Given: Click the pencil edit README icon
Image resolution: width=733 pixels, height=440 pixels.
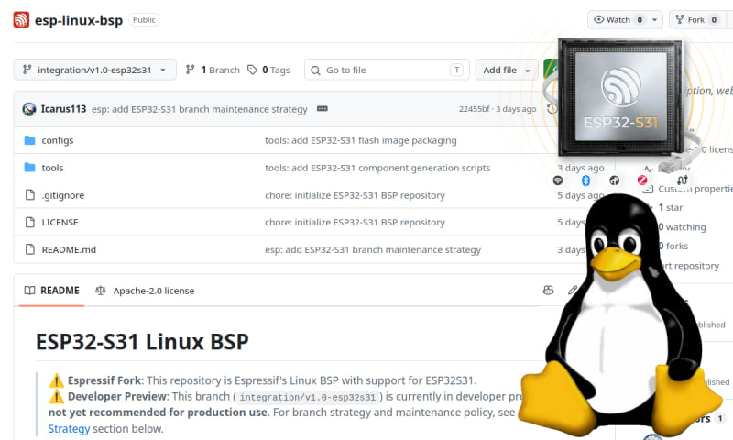Looking at the screenshot, I should pos(573,290).
